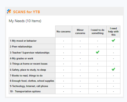The height and width of the screenshot is (102, 127).
Task: Click the Minor concerns column header
Action: coord(80,32)
